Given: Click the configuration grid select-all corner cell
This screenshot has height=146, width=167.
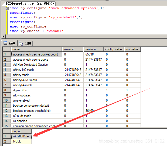Looking at the screenshot, I should pos(7,49).
